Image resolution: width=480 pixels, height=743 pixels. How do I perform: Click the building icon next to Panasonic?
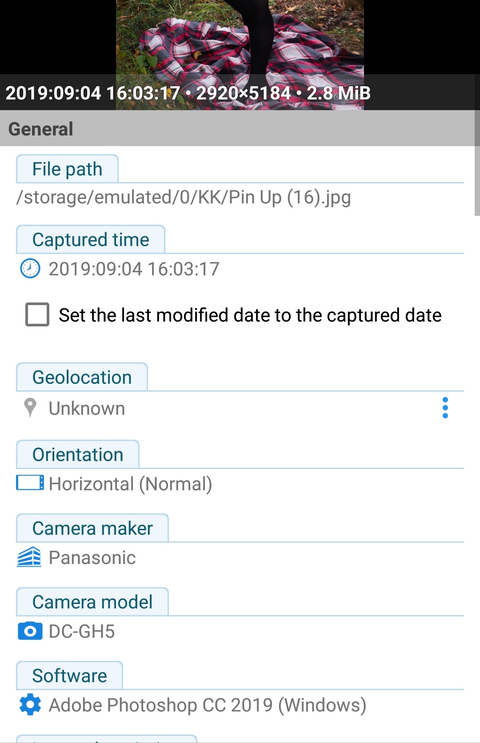coord(29,557)
